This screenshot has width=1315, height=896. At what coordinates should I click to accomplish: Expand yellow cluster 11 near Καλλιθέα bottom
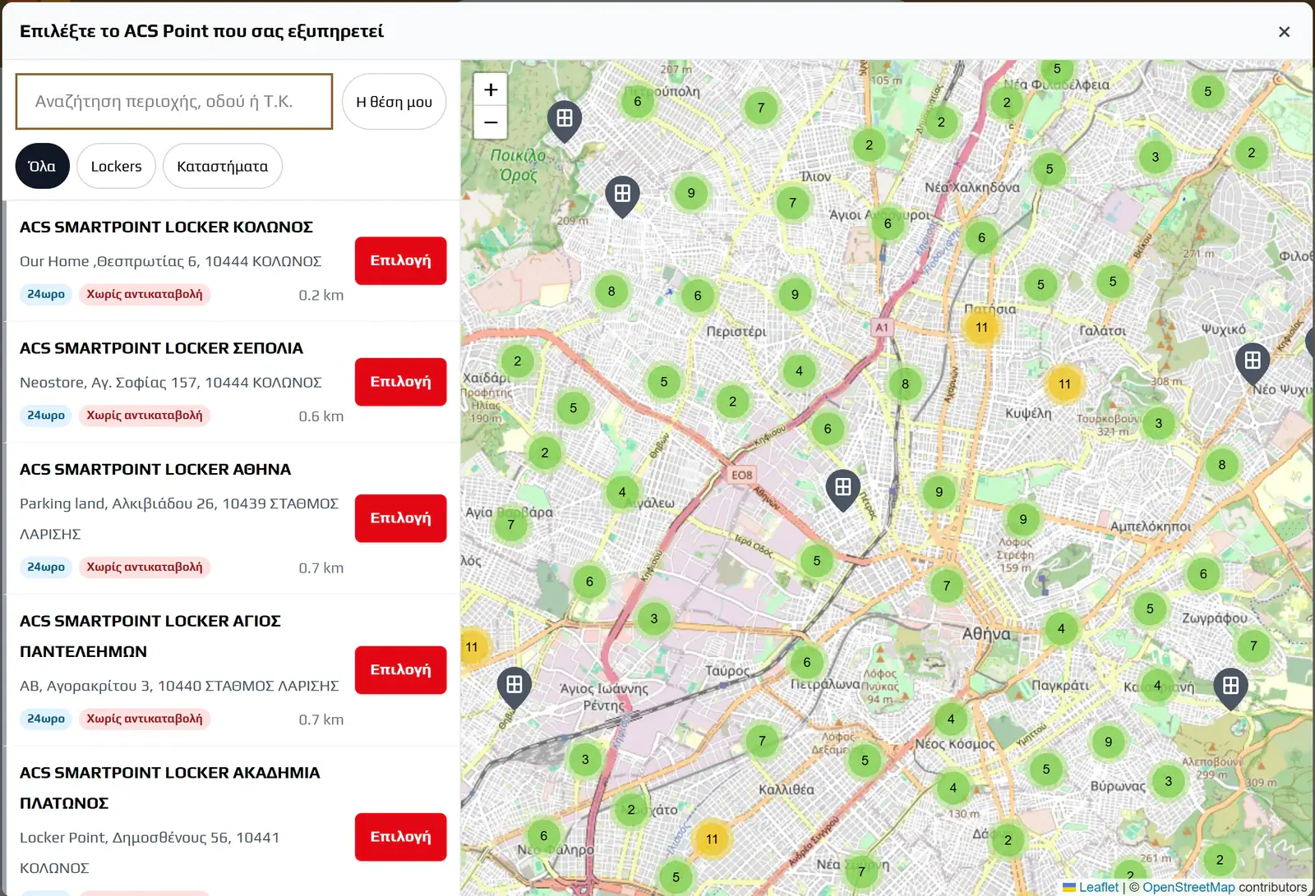tap(712, 839)
